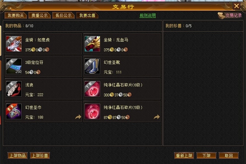Select the 龙血马 mount item icon
Screen dimensions: 246x164
click(x=92, y=44)
